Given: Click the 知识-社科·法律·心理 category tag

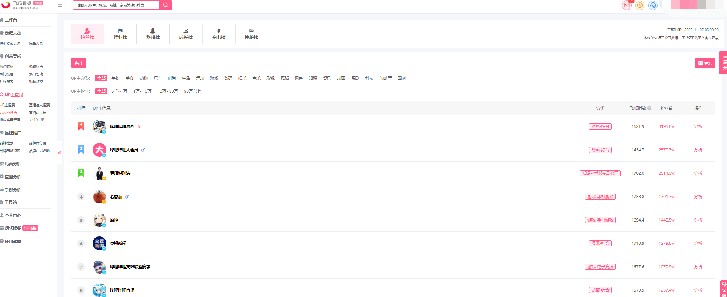Looking at the screenshot, I should pos(600,173).
